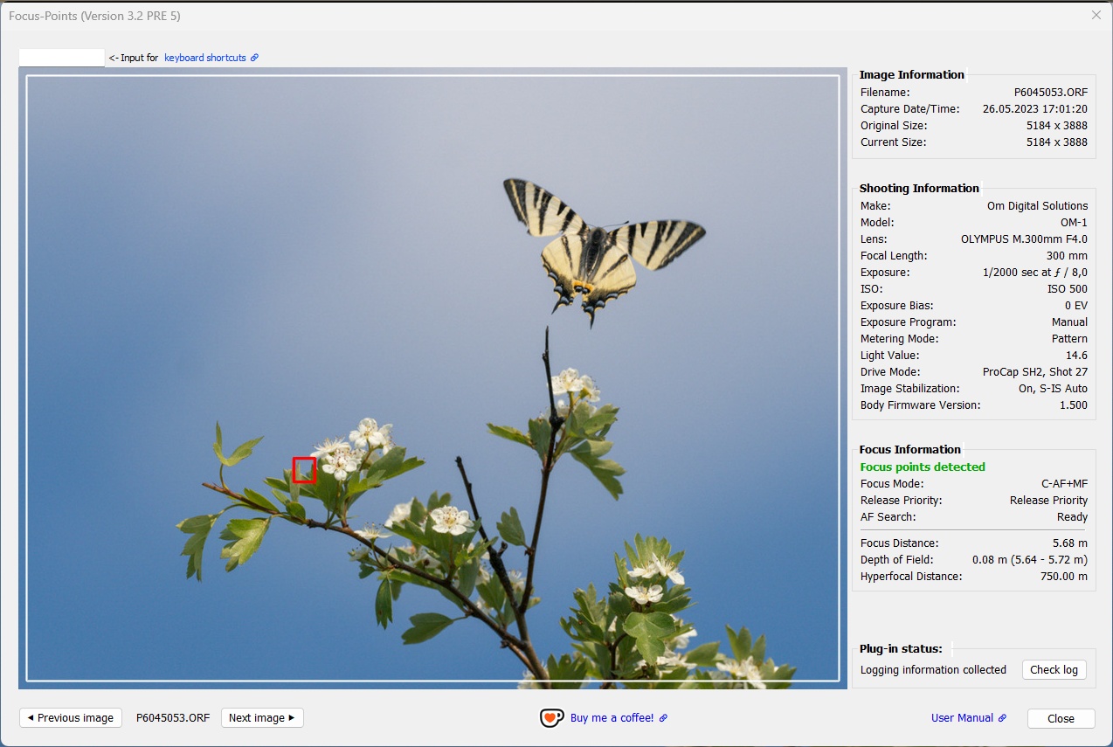Click the coffee cup heart icon
Screen dimensions: 1113x747
tap(551, 717)
